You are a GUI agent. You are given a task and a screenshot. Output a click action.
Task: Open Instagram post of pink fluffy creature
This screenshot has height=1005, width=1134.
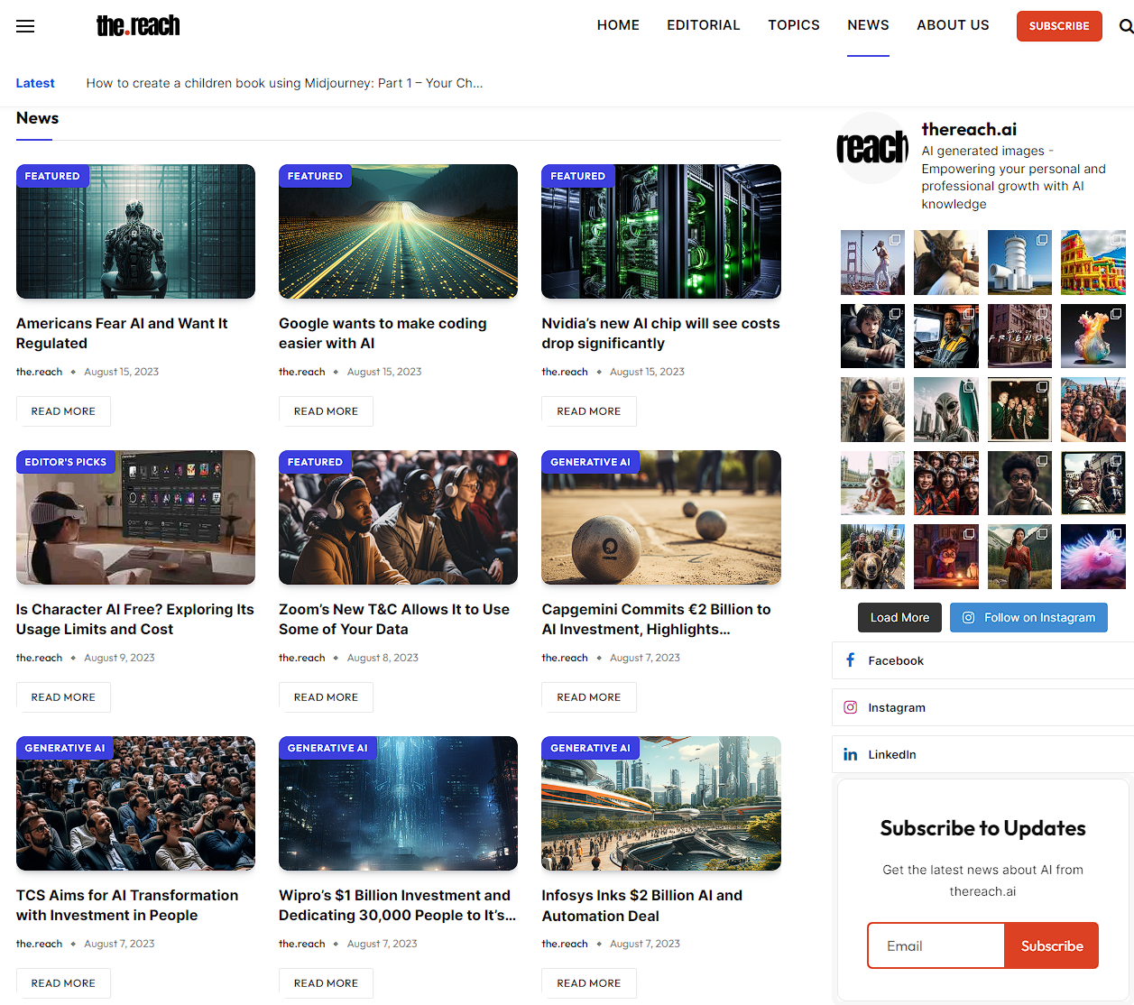[x=1093, y=557]
